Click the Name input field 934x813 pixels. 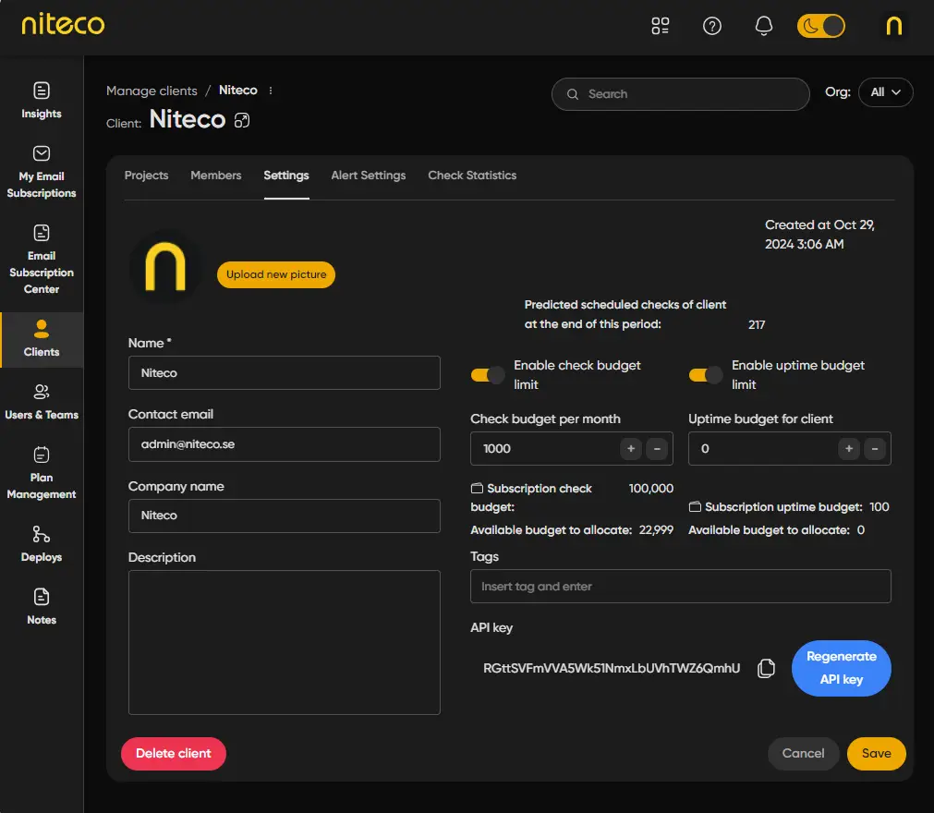285,373
